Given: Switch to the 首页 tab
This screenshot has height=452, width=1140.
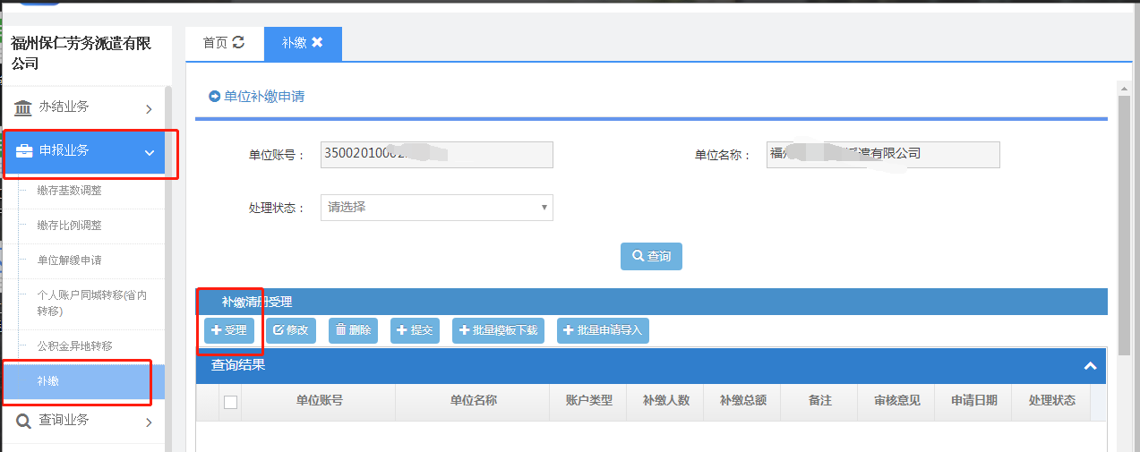Looking at the screenshot, I should pyautogui.click(x=224, y=42).
